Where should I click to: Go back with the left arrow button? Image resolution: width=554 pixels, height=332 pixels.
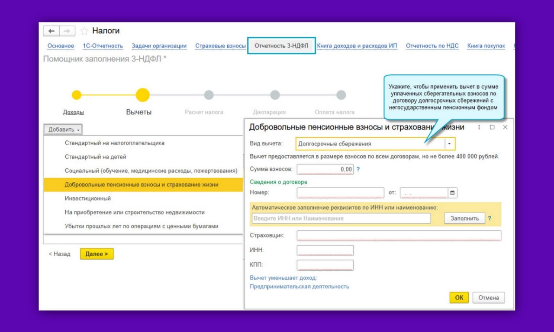click(52, 31)
